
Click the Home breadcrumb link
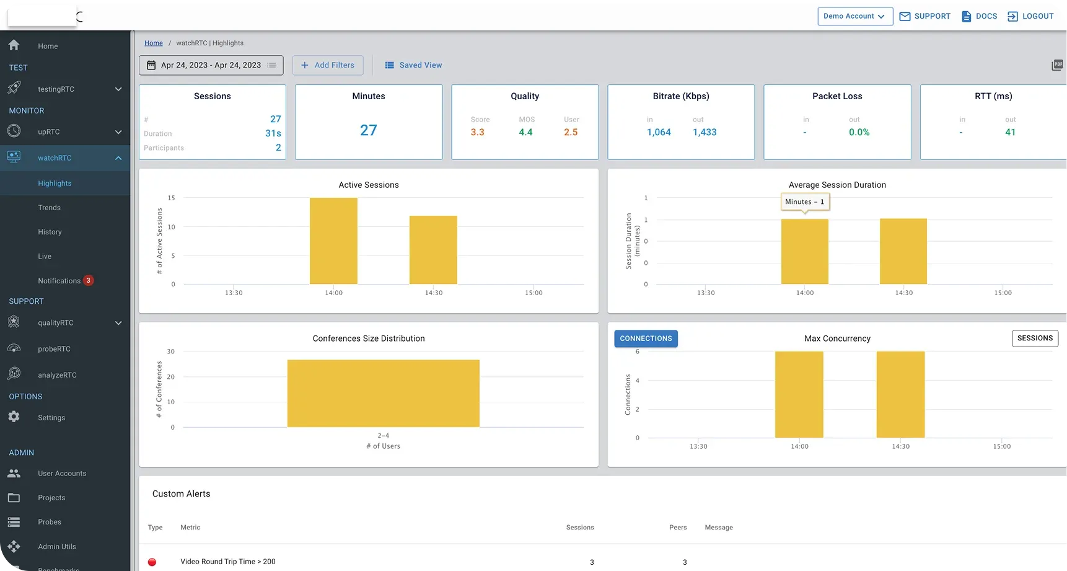point(154,43)
